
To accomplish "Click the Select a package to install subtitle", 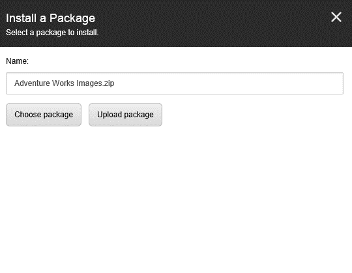I will pyautogui.click(x=52, y=33).
